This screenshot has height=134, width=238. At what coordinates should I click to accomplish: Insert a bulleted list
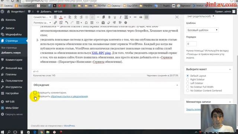[87, 17]
